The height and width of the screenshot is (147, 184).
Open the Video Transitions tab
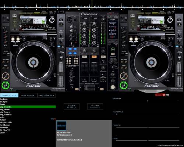[x=46, y=95]
